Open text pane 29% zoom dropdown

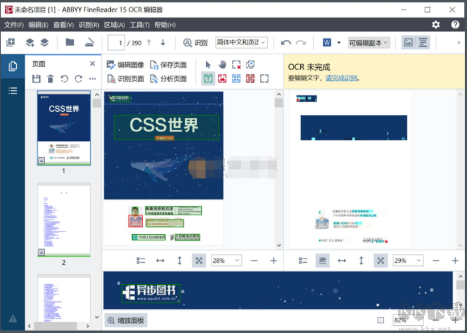click(408, 260)
